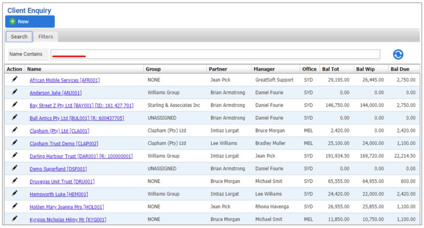
Task: Edit Bay Street Z Pty Ltd row
Action: tap(14, 105)
